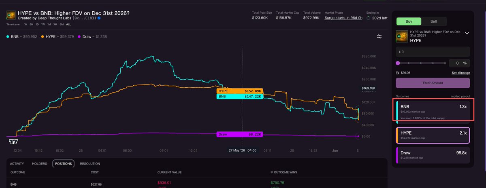Click the amount percentage slider handle

coord(398,63)
